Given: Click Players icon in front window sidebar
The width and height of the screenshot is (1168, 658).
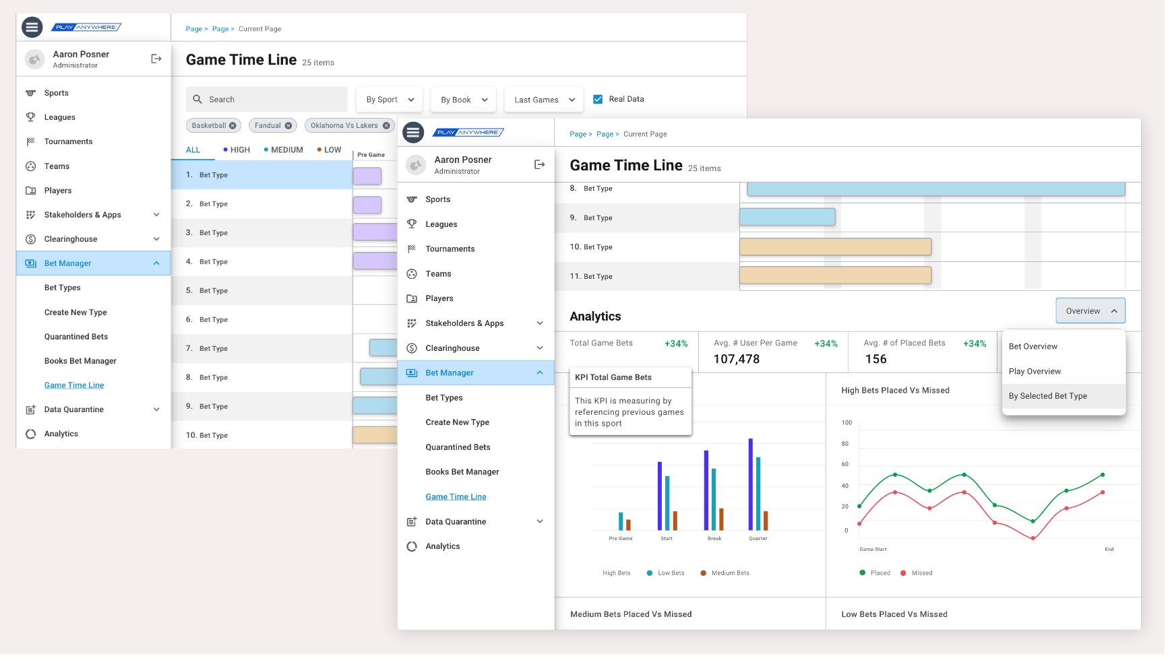Looking at the screenshot, I should pyautogui.click(x=412, y=299).
